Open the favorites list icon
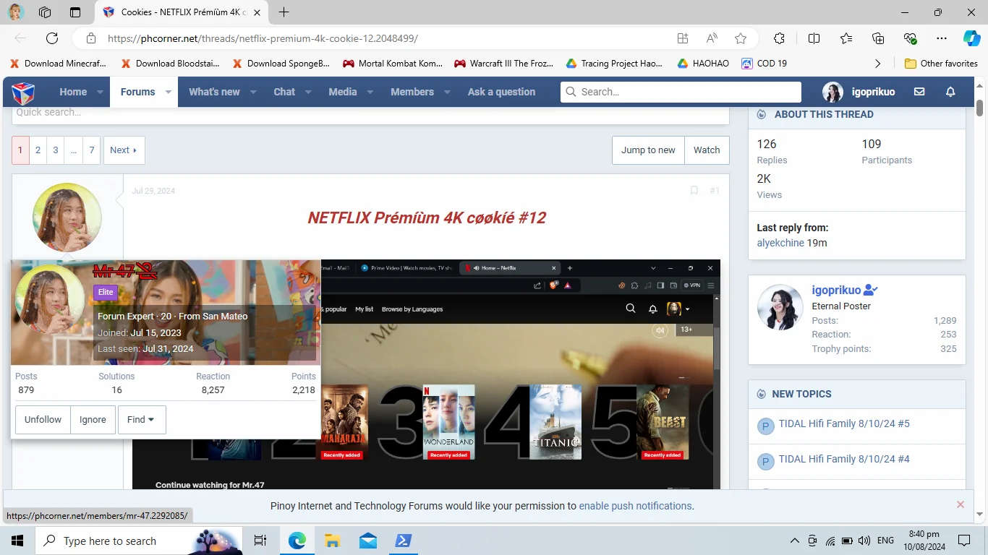The image size is (988, 555). (x=846, y=38)
